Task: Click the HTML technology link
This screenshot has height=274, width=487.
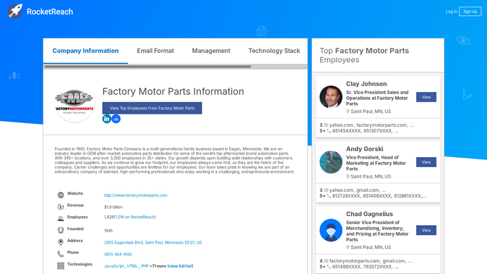Action: pyautogui.click(x=132, y=266)
